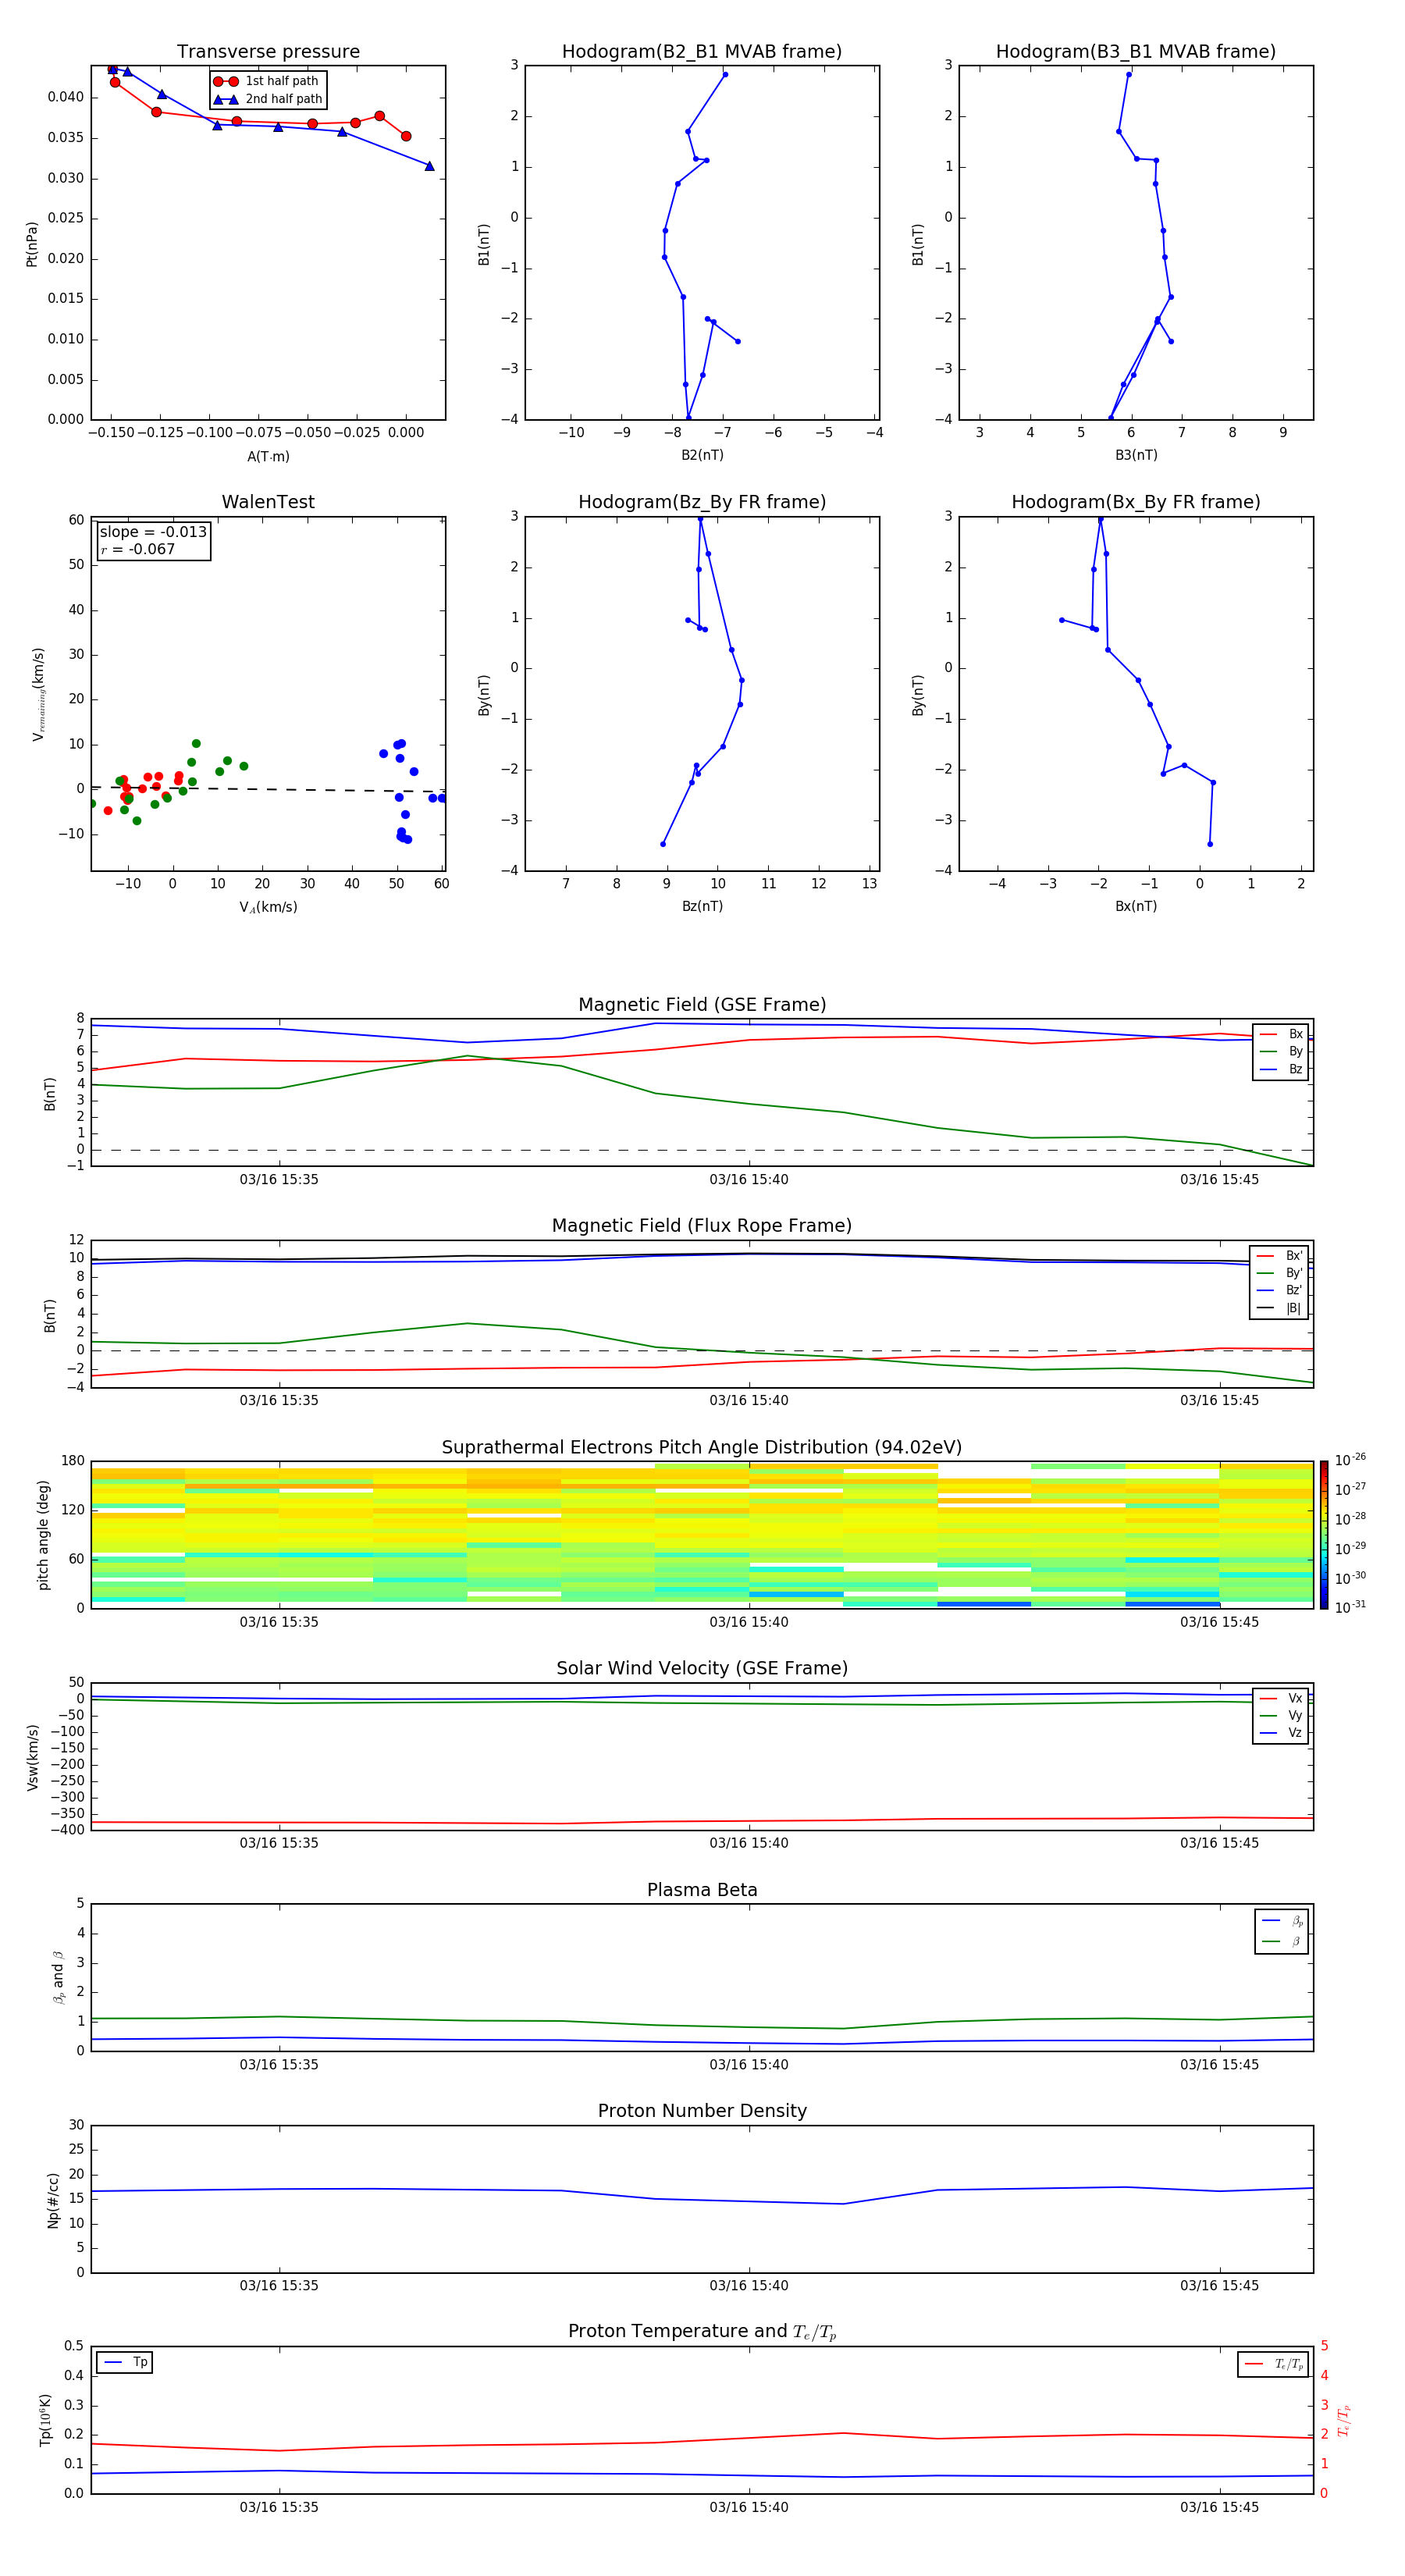The image size is (1405, 2576).
Task: Select "By'" in flux rope legend
Action: coord(1280,1273)
